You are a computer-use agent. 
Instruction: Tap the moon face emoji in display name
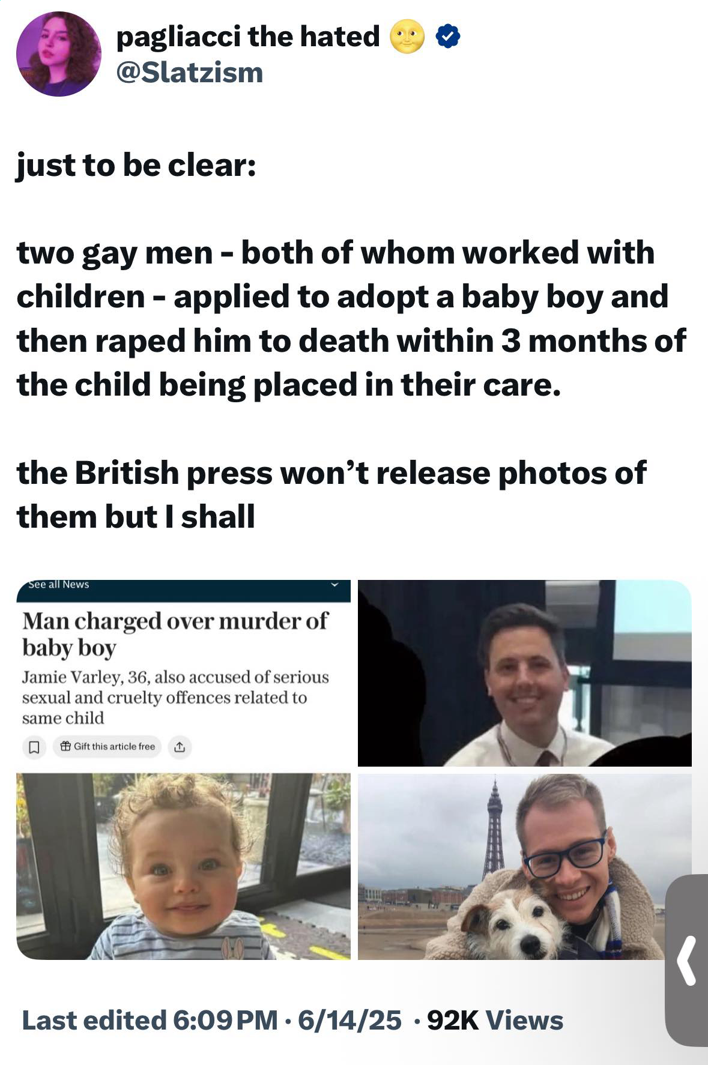pos(407,37)
